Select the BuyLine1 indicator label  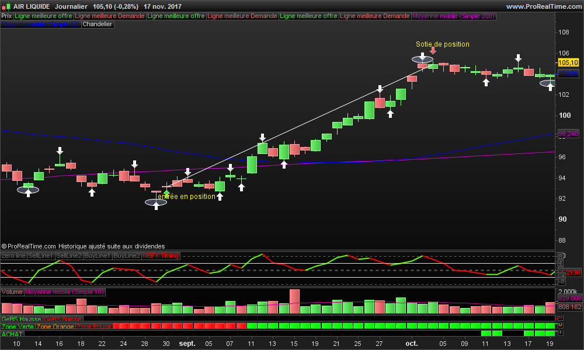97,256
